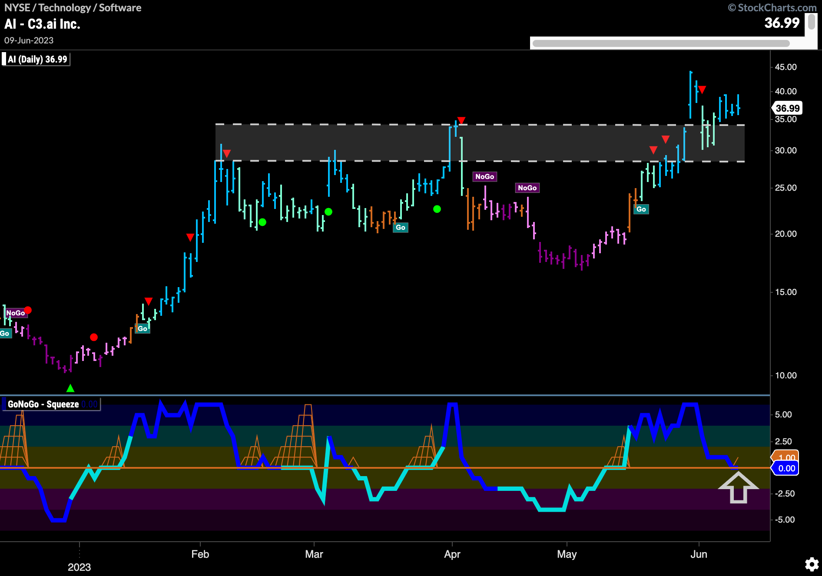Click the green dot in mid February

[x=262, y=222]
